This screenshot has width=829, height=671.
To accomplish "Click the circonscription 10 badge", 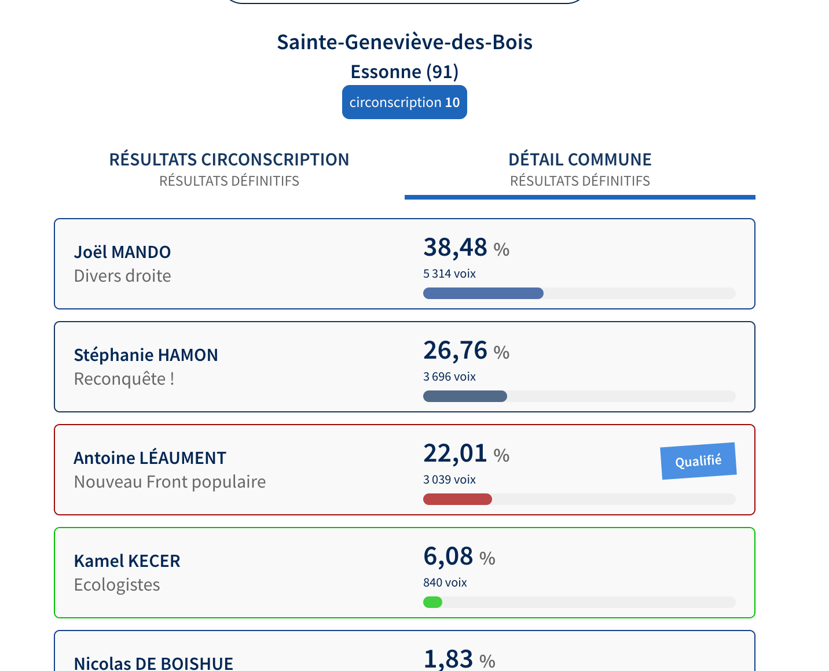I will 405,102.
